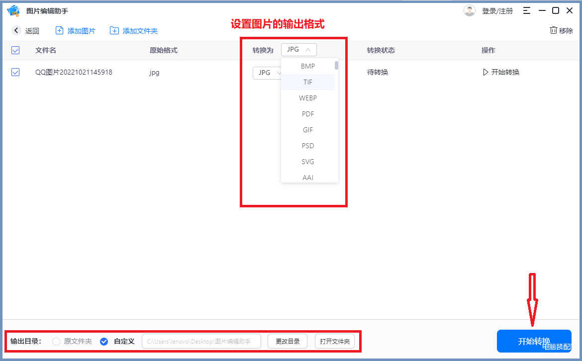The width and height of the screenshot is (582, 361).
Task: Open the hamburger menu icon in title bar
Action: tap(526, 10)
